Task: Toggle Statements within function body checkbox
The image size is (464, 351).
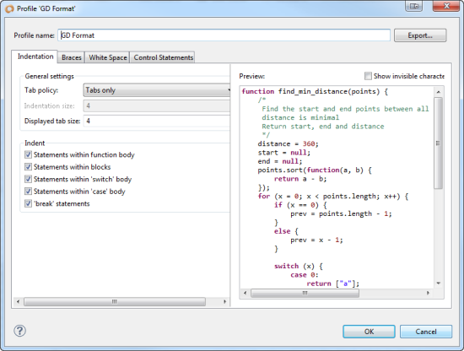Action: pyautogui.click(x=28, y=154)
